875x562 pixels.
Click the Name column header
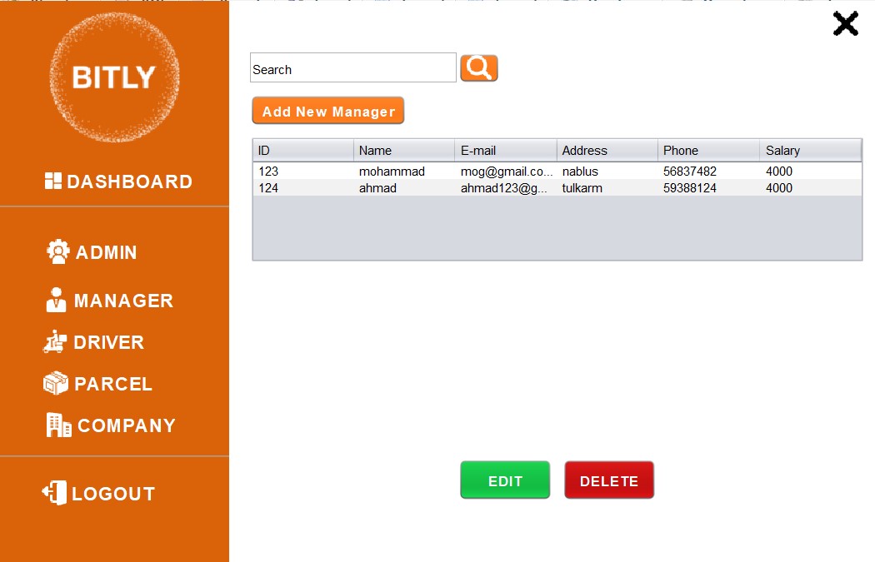tap(404, 151)
